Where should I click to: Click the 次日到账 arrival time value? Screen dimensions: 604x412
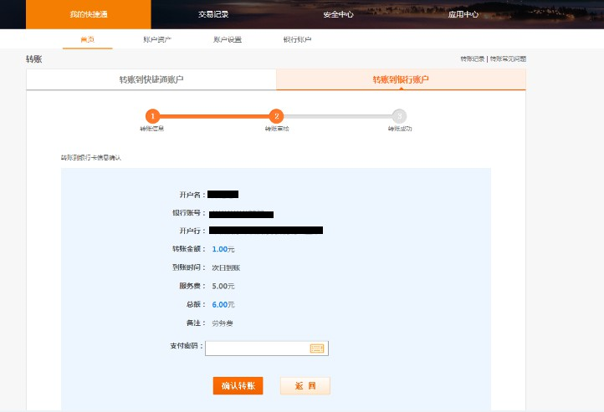coord(226,267)
